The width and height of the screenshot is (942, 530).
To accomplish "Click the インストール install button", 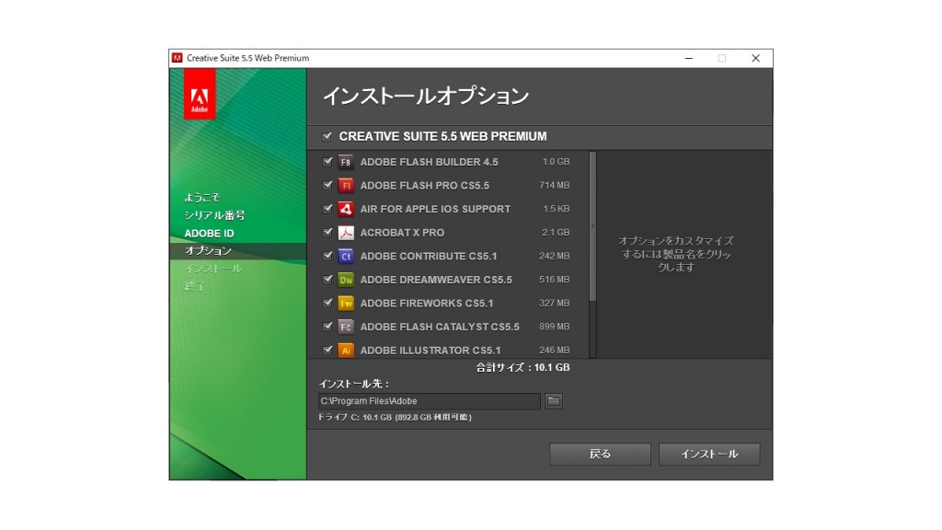I will [x=709, y=455].
